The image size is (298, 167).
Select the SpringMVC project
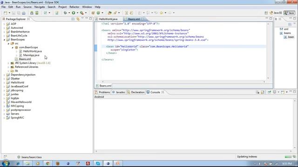[x=17, y=118]
